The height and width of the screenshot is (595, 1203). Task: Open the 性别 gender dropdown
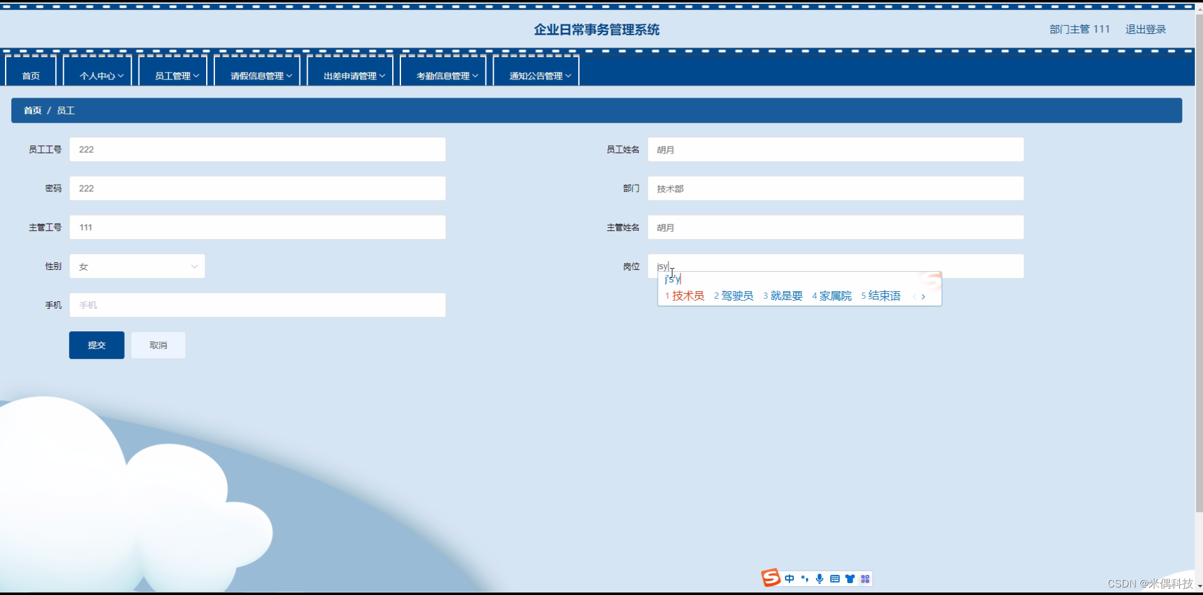(x=137, y=266)
